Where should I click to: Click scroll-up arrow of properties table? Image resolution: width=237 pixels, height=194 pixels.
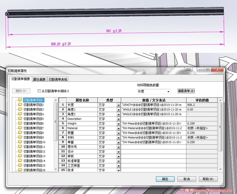[x=220, y=100]
